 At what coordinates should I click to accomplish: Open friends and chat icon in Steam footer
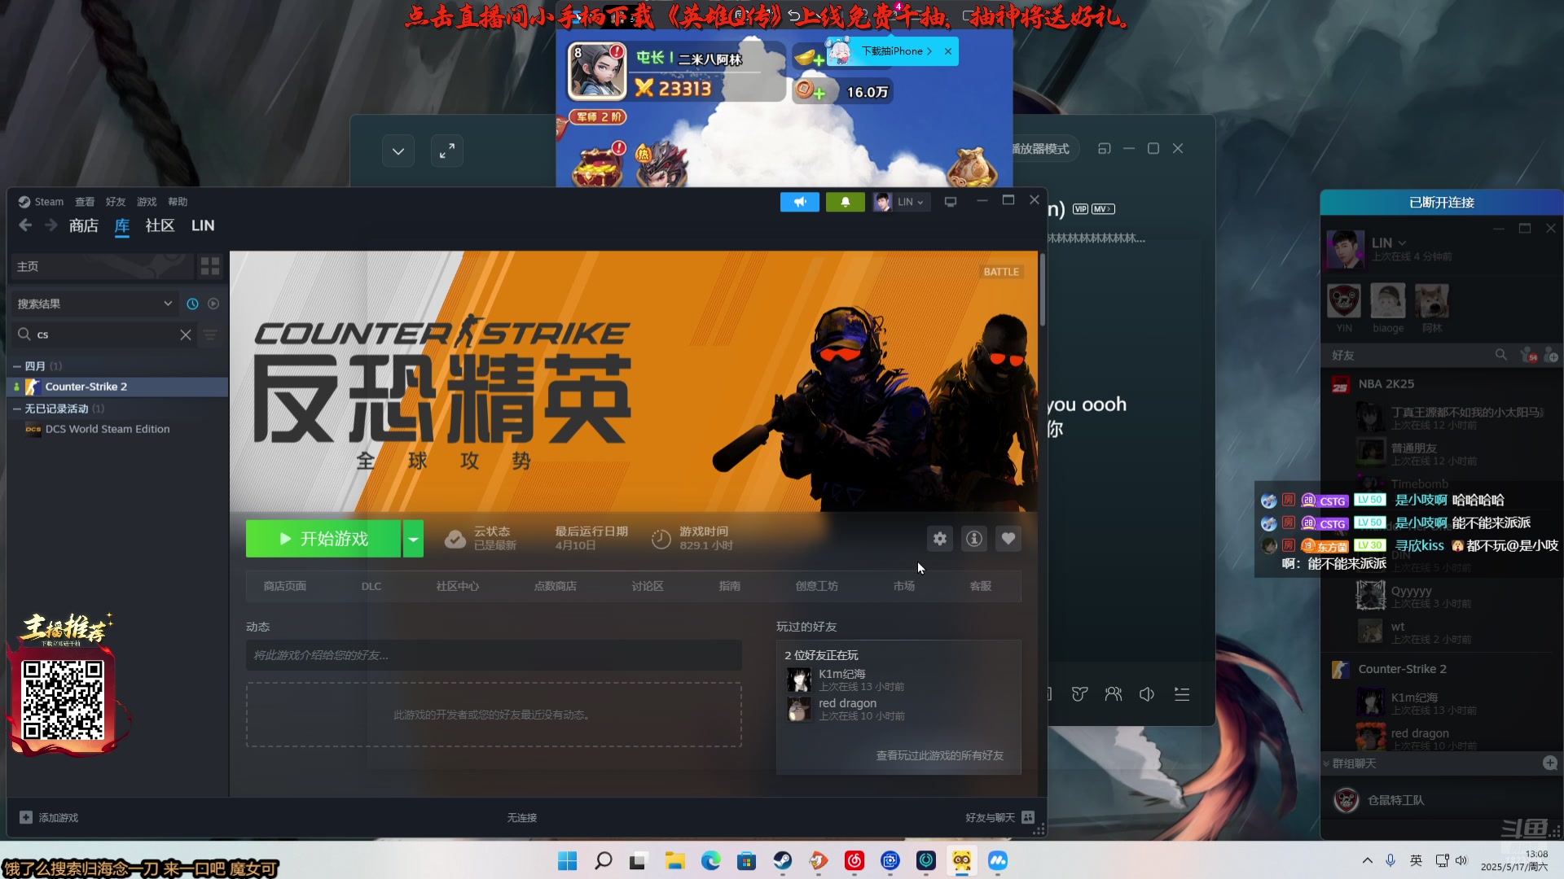pyautogui.click(x=1028, y=817)
